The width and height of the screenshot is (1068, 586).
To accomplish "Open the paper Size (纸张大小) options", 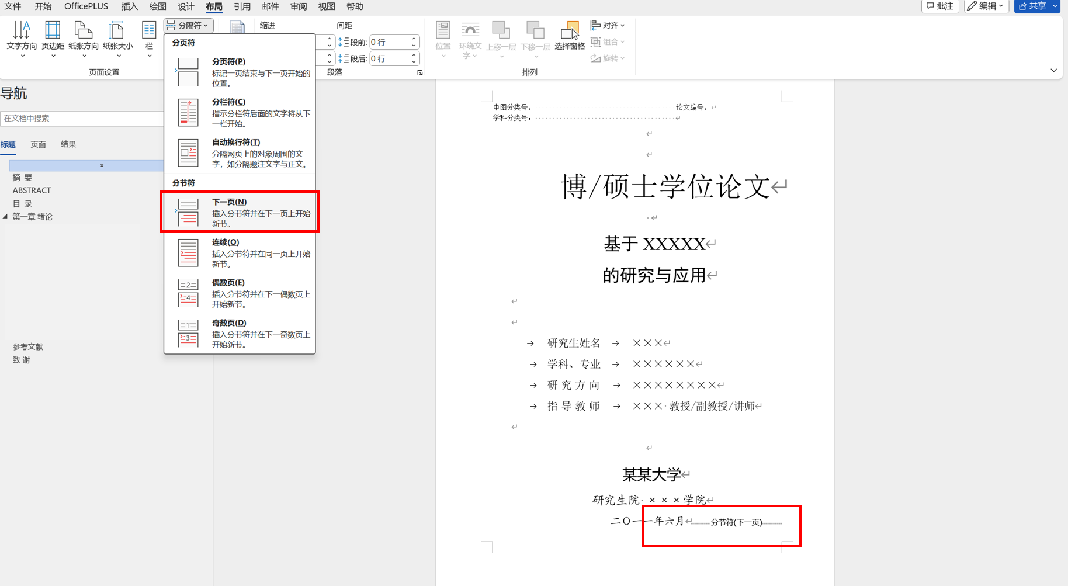I will (x=118, y=39).
